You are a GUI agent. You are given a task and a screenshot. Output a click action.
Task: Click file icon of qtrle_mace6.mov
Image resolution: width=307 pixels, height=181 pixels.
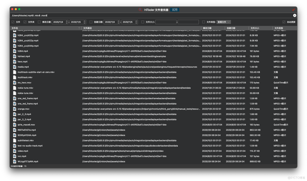(x=15, y=125)
